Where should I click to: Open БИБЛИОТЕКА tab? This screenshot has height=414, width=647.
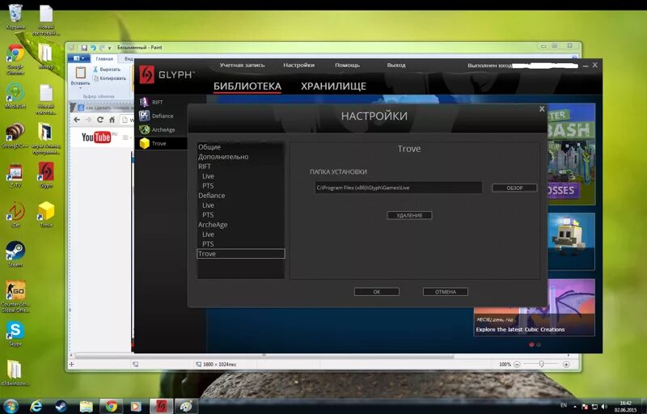pos(247,87)
